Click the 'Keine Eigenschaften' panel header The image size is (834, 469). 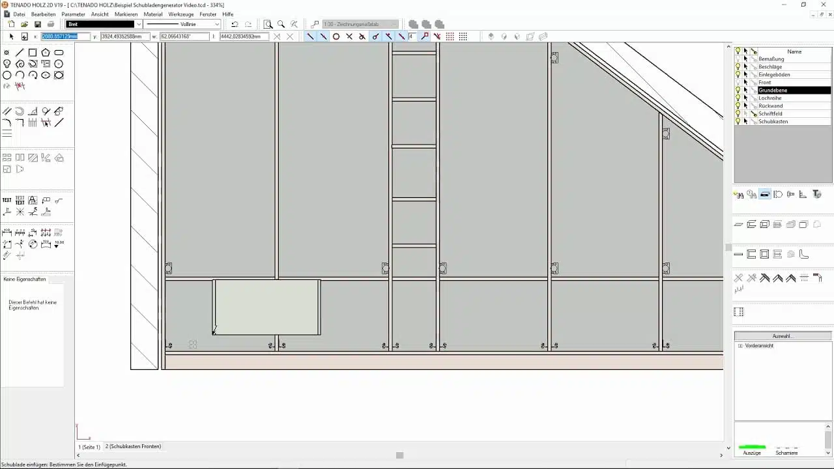(x=25, y=279)
